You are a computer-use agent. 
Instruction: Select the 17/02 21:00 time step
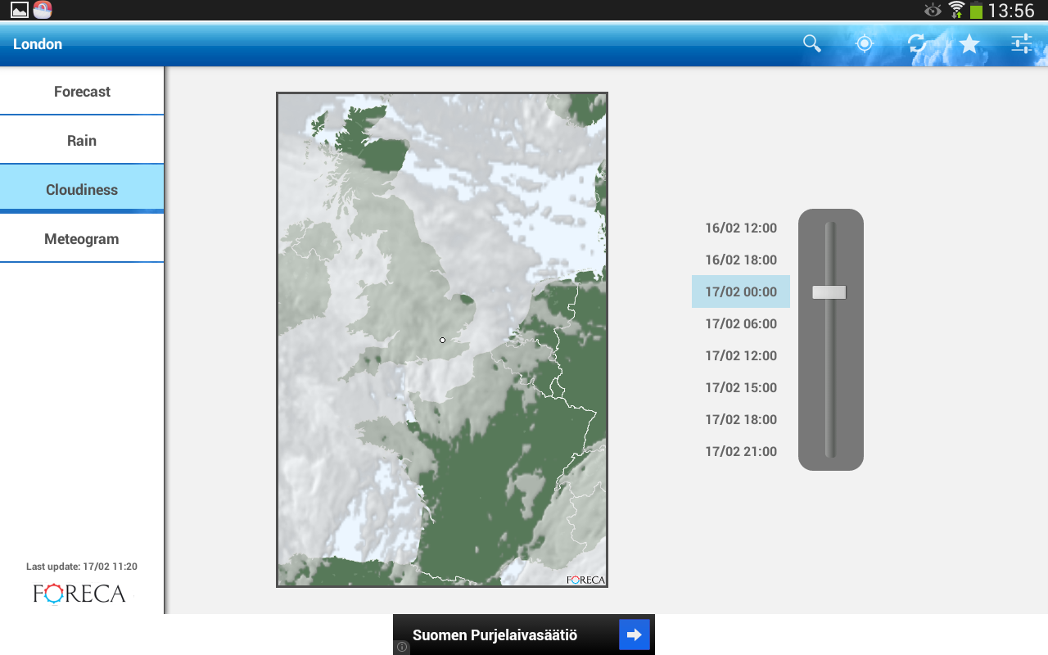(741, 451)
